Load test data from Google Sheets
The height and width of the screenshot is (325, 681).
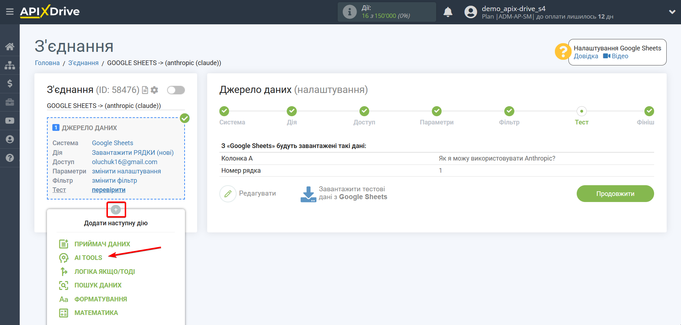[344, 193]
